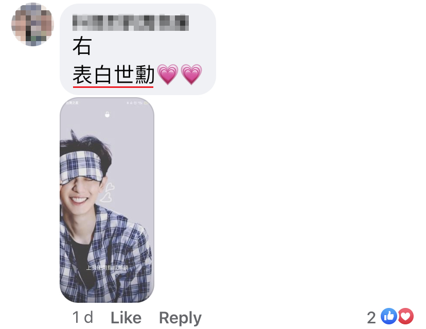
Task: Click the white heart doodle in photo
Action: coord(108,193)
